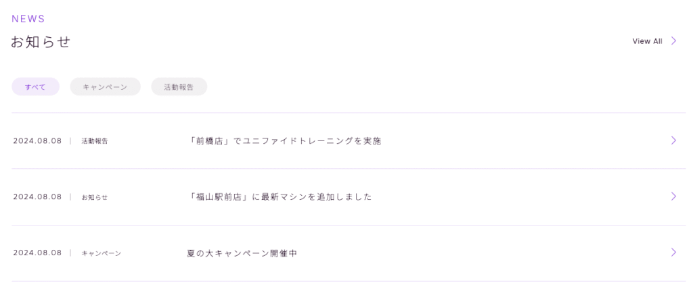The image size is (693, 289).
Task: Click the chevron on the 福山駅前店 news row
Action: [x=673, y=196]
